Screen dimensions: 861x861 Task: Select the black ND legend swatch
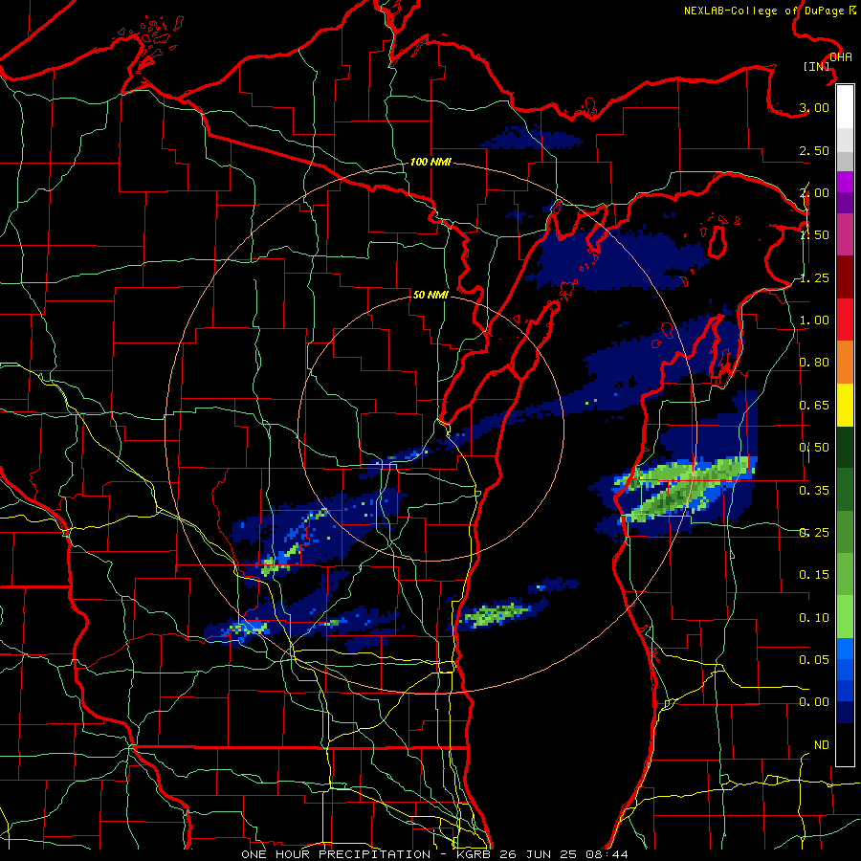tap(845, 744)
